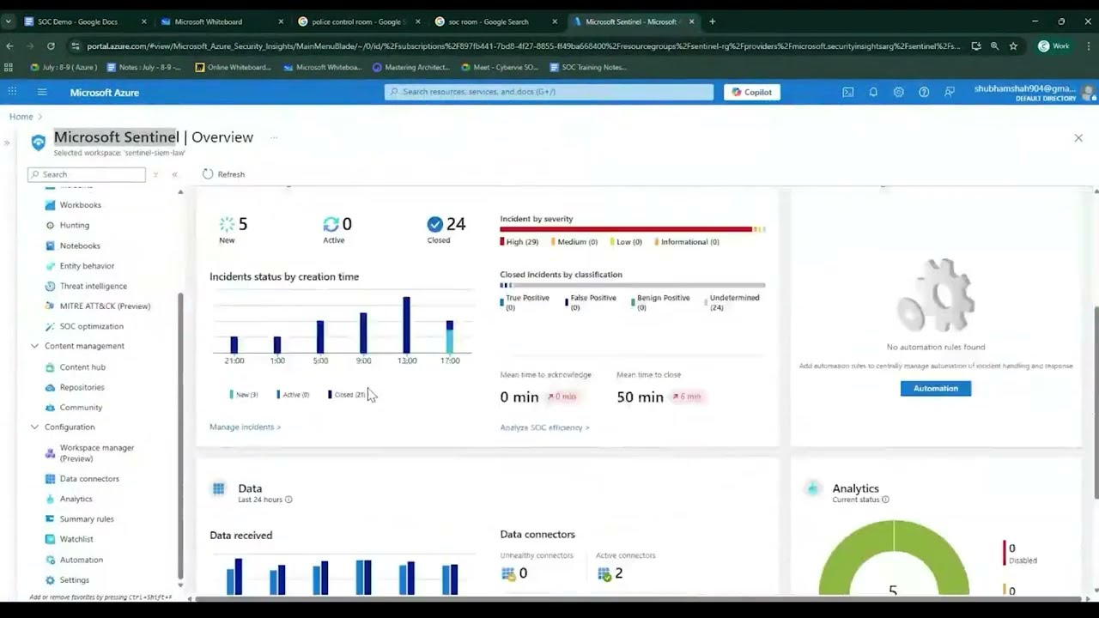Expand the left portal pane chevron
Viewport: 1099px width, 618px height.
click(x=7, y=142)
